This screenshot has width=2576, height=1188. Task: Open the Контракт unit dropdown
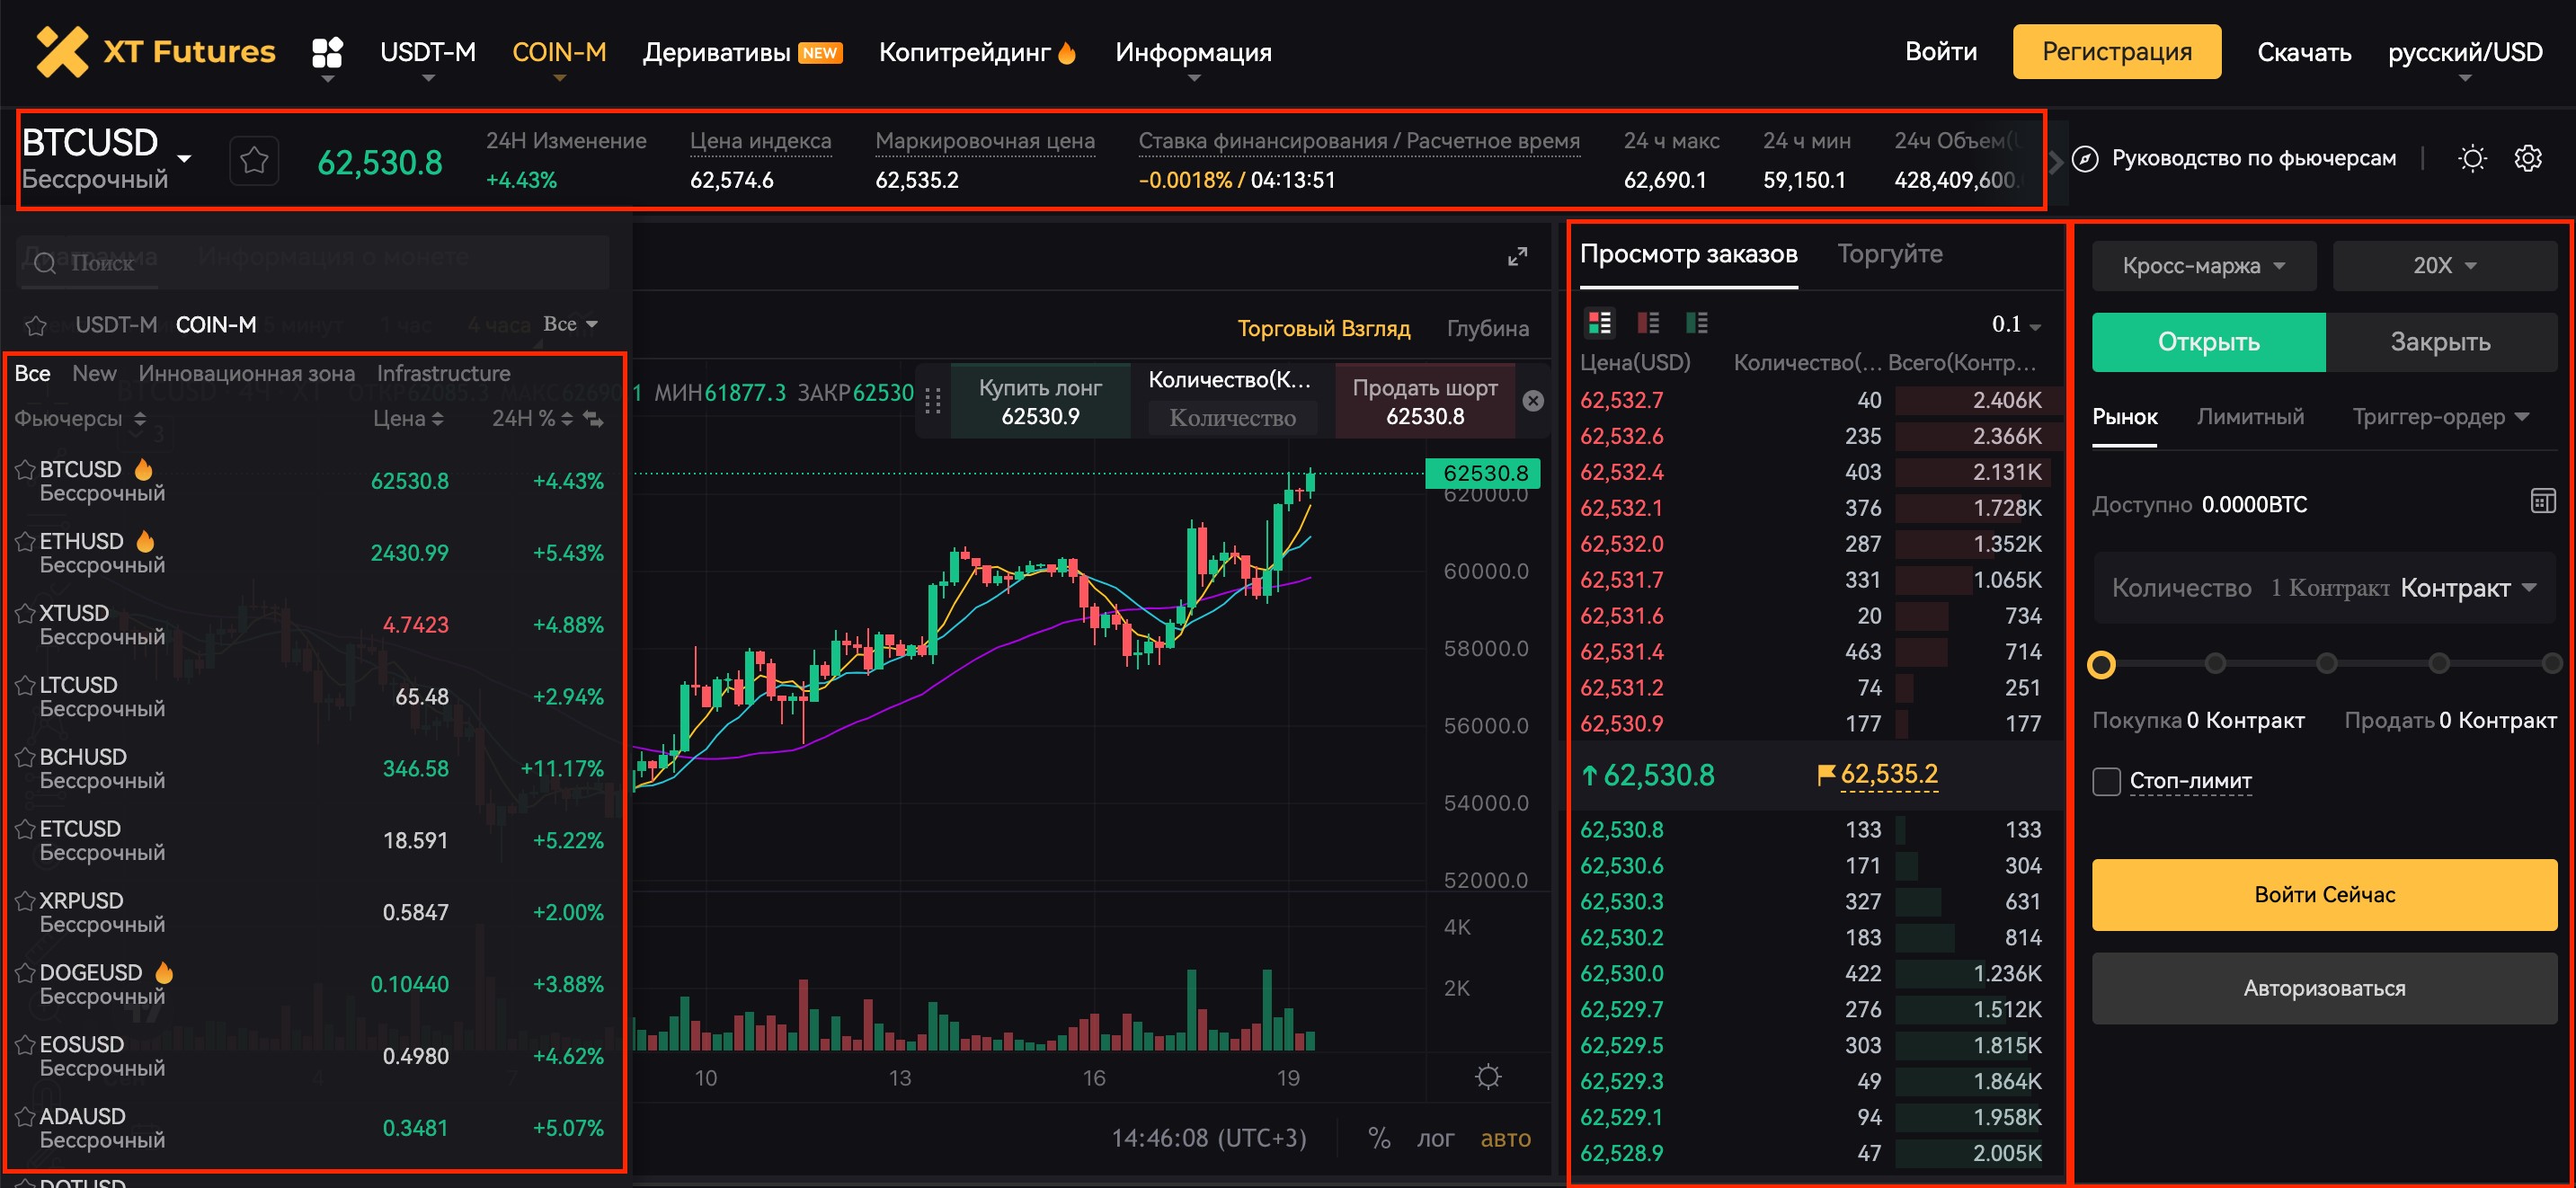(x=2467, y=588)
